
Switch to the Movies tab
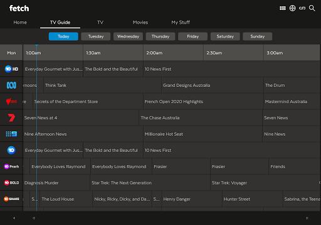point(140,22)
